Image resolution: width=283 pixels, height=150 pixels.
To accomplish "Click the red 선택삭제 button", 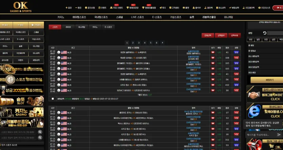I will click(235, 35).
